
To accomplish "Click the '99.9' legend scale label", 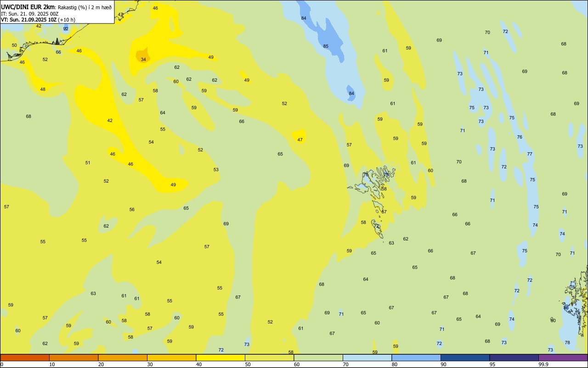I will point(543,364).
